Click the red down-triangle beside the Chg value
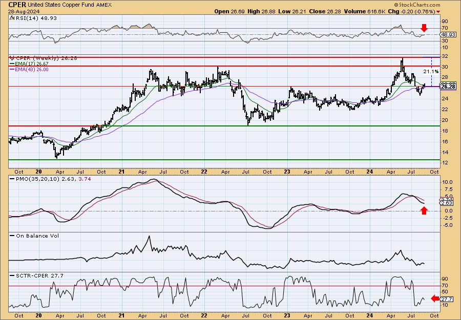The height and width of the screenshot is (320, 461). click(438, 12)
